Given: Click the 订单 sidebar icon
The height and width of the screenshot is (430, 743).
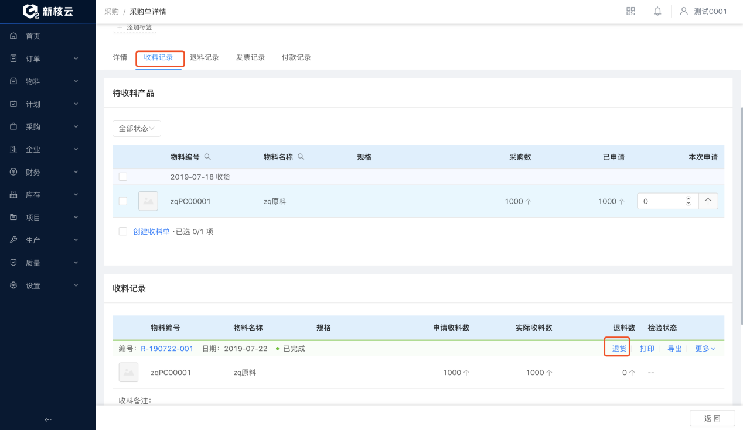Looking at the screenshot, I should [x=13, y=59].
